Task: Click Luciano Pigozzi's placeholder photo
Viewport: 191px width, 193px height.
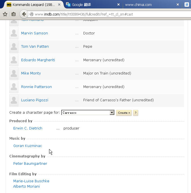Action: [14, 100]
